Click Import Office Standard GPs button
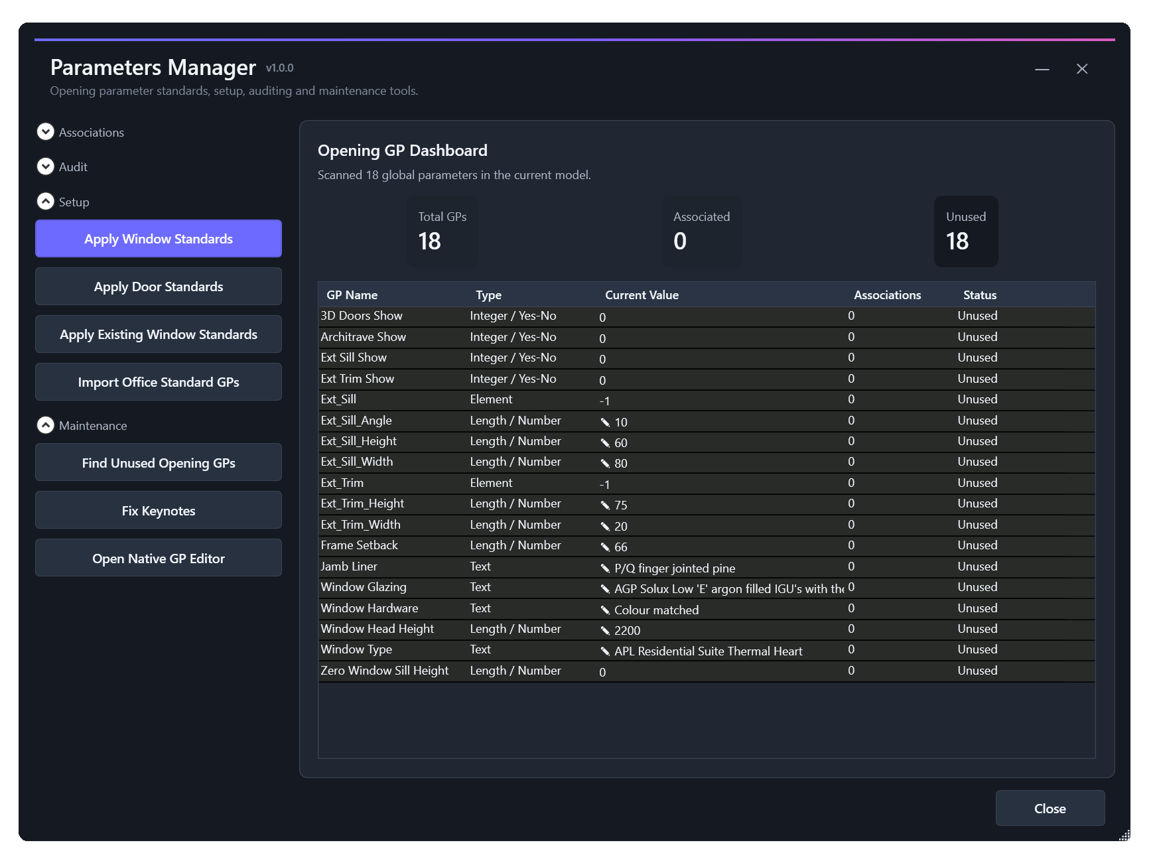The height and width of the screenshot is (865, 1157). 159,382
